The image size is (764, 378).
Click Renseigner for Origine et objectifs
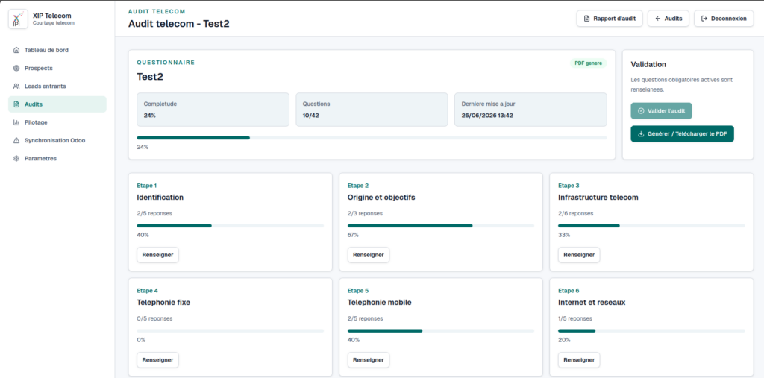[x=369, y=255]
